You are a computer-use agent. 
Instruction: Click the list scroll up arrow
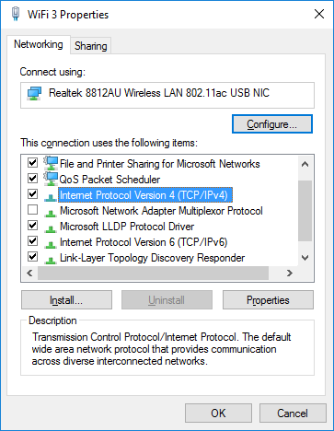[305, 164]
